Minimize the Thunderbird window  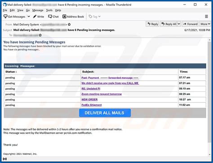click(185, 4)
